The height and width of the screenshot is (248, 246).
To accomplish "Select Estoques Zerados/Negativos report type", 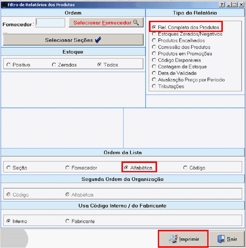I will pyautogui.click(x=154, y=34).
